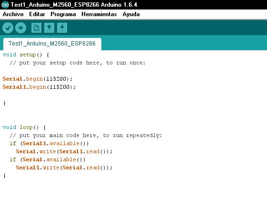Open the Herramientas menu

click(99, 14)
